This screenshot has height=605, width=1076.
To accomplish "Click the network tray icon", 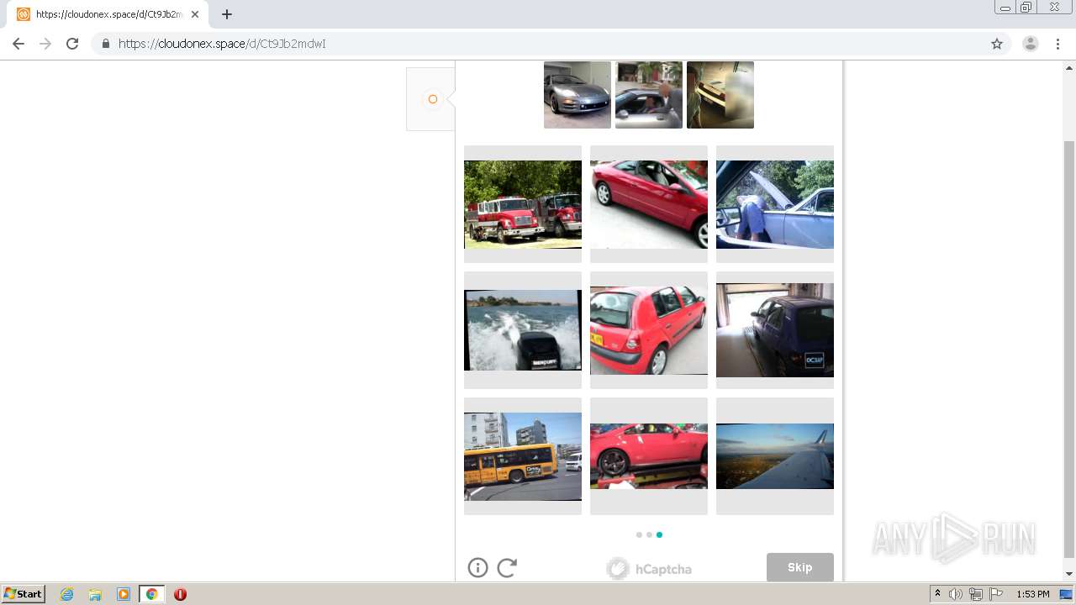I will coord(976,594).
